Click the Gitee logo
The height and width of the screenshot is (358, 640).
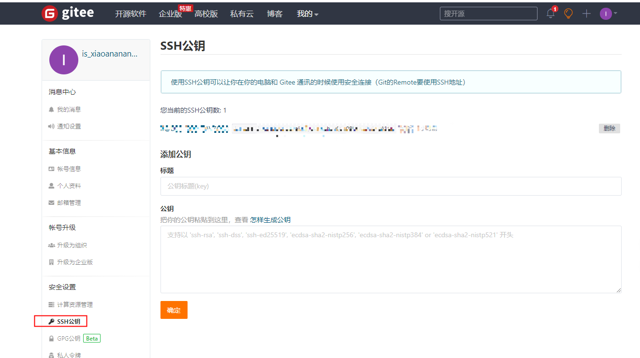pos(67,14)
